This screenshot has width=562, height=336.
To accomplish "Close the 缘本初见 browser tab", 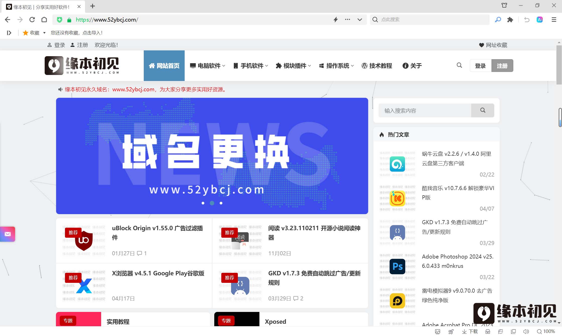I will pyautogui.click(x=79, y=7).
